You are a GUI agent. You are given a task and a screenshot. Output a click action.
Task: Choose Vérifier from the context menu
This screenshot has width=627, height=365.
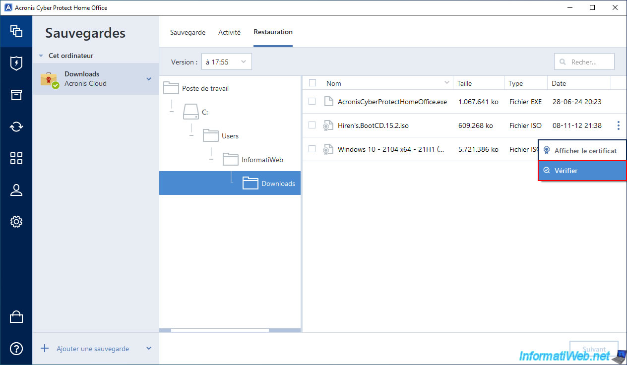click(582, 171)
